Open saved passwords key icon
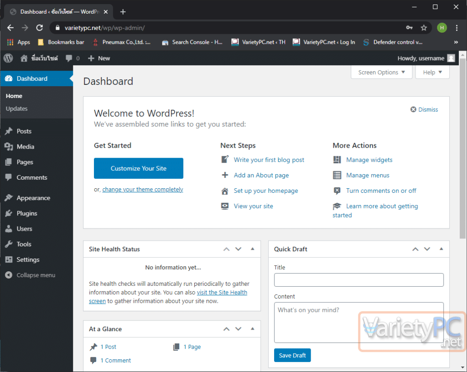 point(410,28)
